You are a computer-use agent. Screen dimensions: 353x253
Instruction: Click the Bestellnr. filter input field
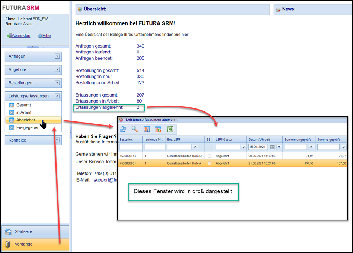coord(131,147)
